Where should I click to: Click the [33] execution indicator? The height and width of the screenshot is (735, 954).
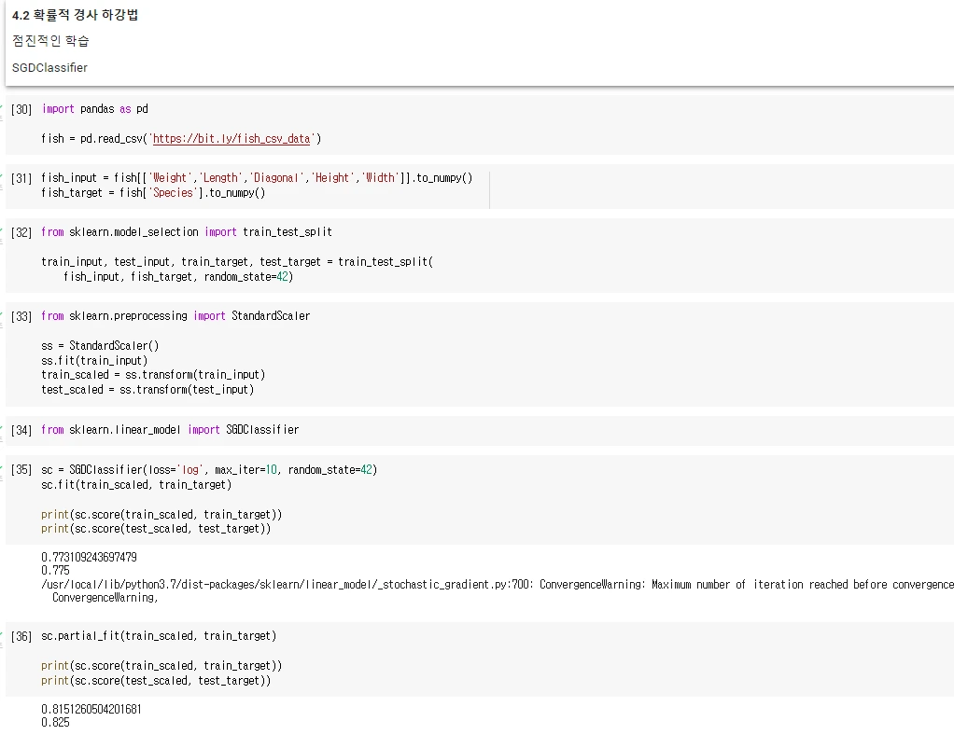pos(21,316)
